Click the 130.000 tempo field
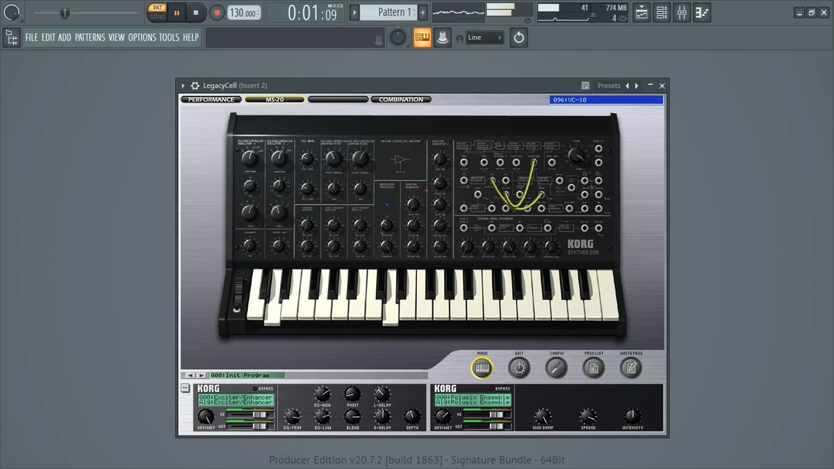The width and height of the screenshot is (834, 469). [x=244, y=13]
